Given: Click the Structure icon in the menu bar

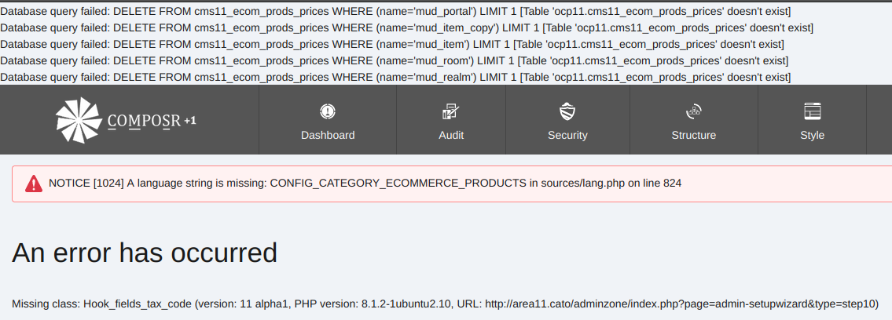Looking at the screenshot, I should 693,111.
